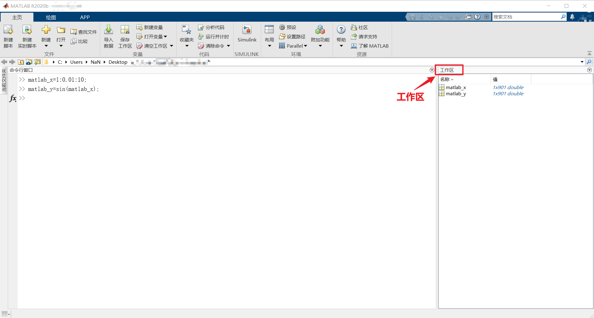Click the search folder magnifier icon

coord(589,62)
